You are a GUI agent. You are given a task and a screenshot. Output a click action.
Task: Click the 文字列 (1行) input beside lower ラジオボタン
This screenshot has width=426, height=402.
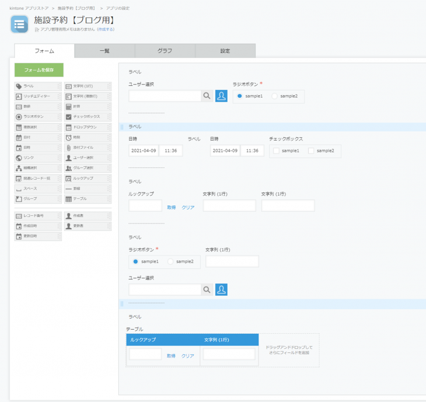232,261
